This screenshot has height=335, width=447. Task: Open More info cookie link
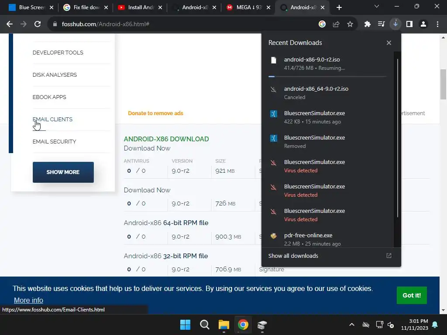pos(28,300)
